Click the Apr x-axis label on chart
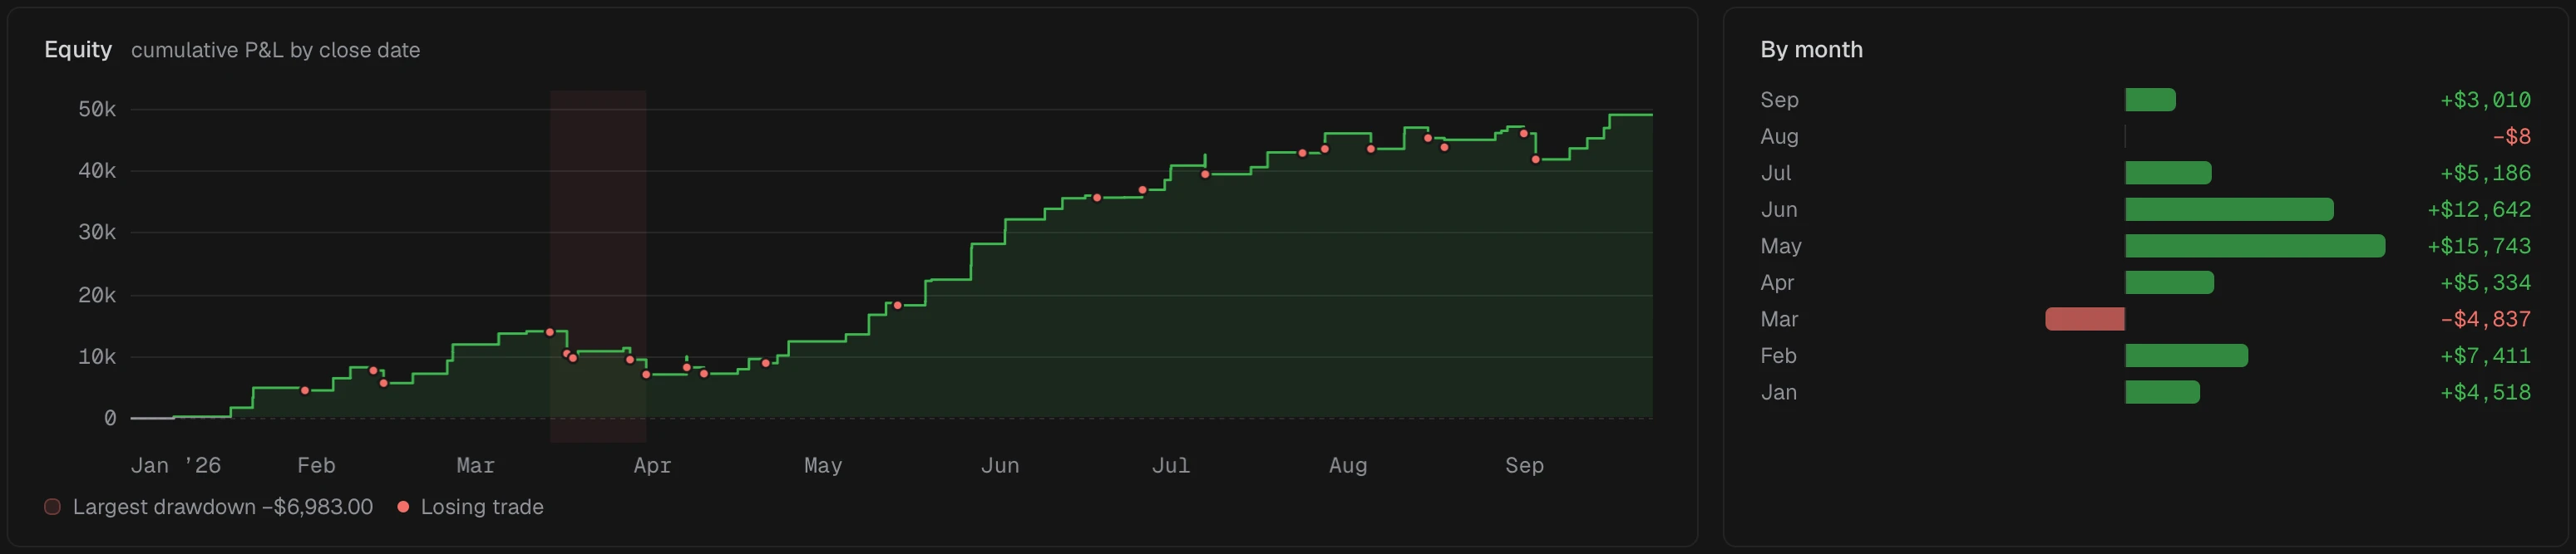This screenshot has height=554, width=2576. 652,466
